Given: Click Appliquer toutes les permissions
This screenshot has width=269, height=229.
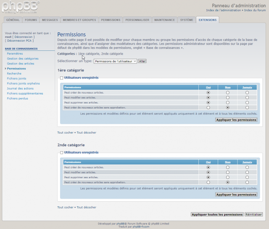Looking at the screenshot, I should (x=217, y=214).
